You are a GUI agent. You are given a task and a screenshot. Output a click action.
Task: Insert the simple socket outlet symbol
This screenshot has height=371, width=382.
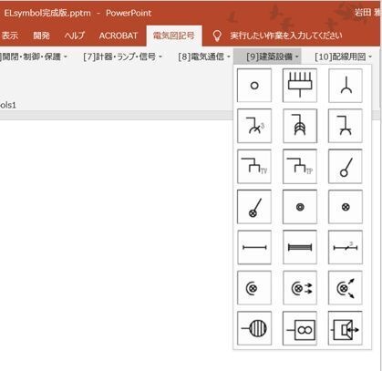pyautogui.click(x=346, y=86)
